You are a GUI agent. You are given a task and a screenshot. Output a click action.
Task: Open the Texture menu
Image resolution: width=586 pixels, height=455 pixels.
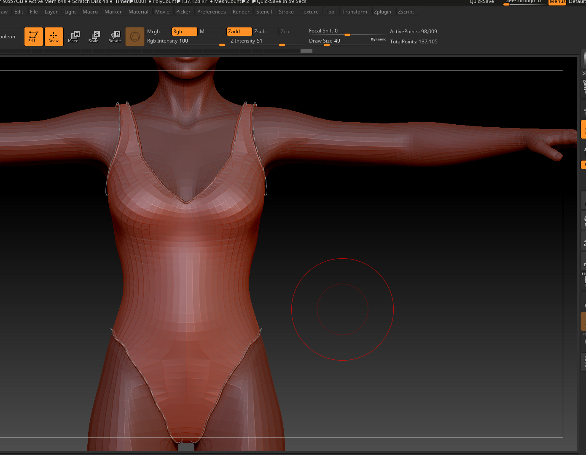click(x=309, y=12)
